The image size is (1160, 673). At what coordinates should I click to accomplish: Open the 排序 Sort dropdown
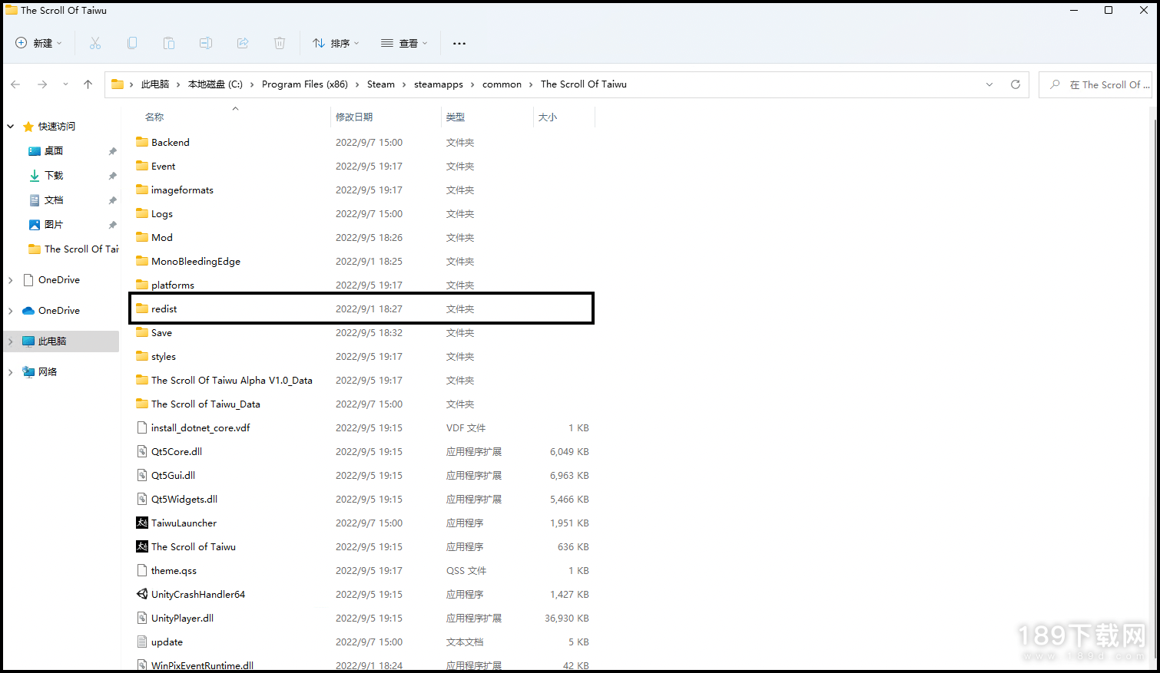click(x=336, y=43)
